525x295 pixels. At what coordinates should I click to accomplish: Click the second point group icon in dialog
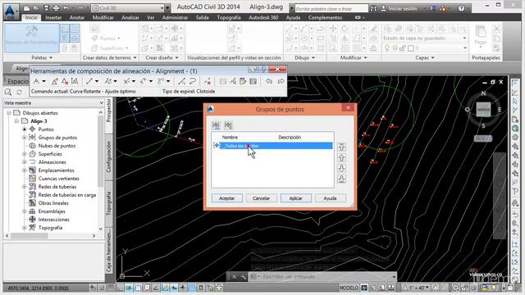tap(228, 125)
